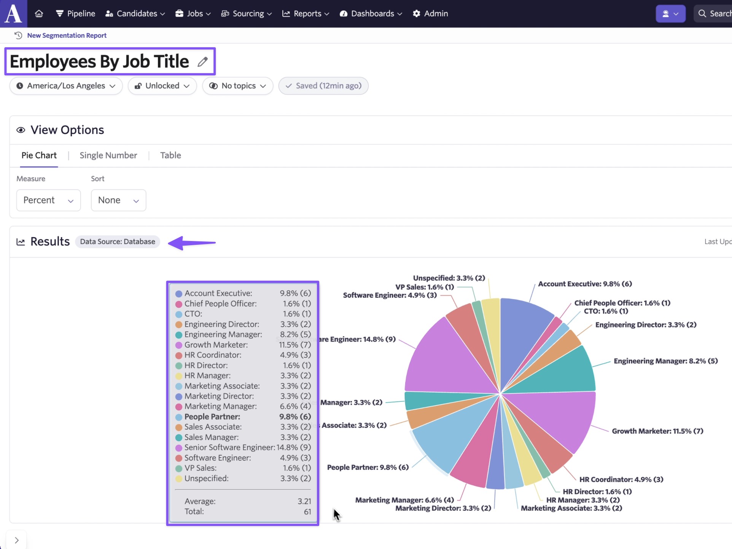Expand the bottom-left sidebar chevron
This screenshot has height=549, width=732.
click(x=16, y=540)
